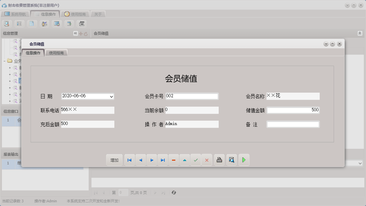Click the red minus to delete record

pyautogui.click(x=173, y=160)
